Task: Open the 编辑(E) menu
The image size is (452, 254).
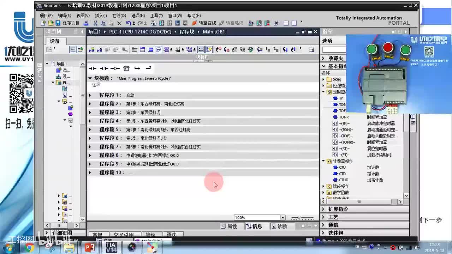Action: (65, 16)
